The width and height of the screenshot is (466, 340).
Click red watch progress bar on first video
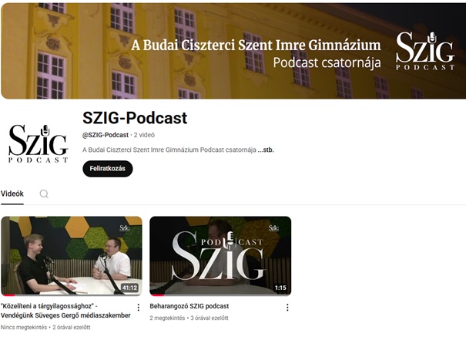pyautogui.click(x=8, y=295)
